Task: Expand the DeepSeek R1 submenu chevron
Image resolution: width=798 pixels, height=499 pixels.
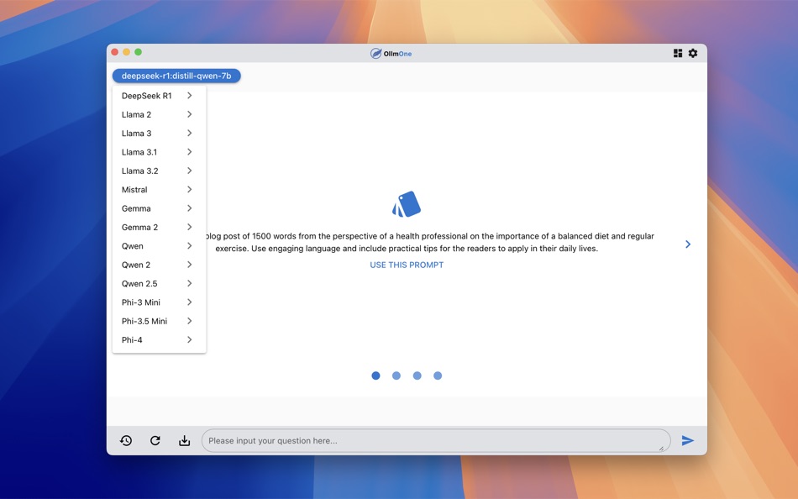Action: coord(189,96)
